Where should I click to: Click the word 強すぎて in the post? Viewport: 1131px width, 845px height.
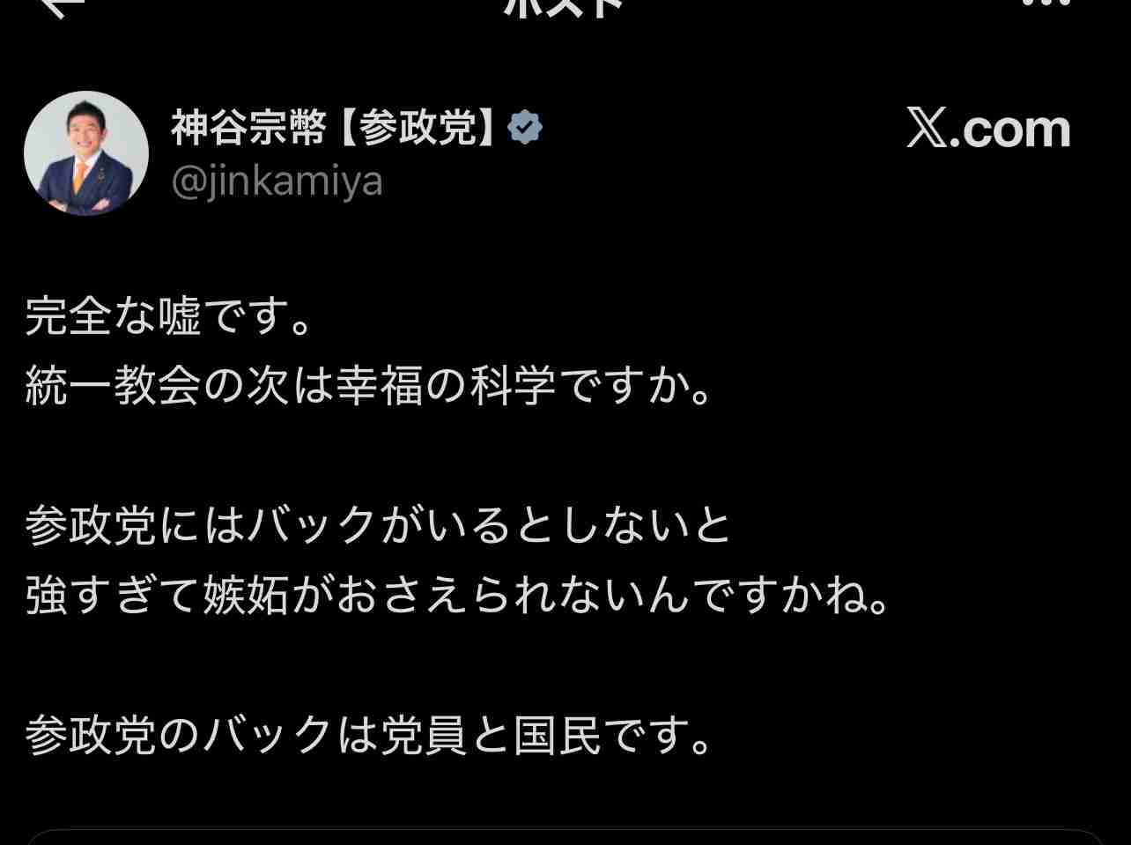tap(113, 596)
